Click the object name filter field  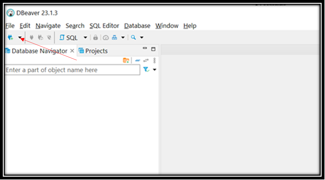pyautogui.click(x=72, y=70)
